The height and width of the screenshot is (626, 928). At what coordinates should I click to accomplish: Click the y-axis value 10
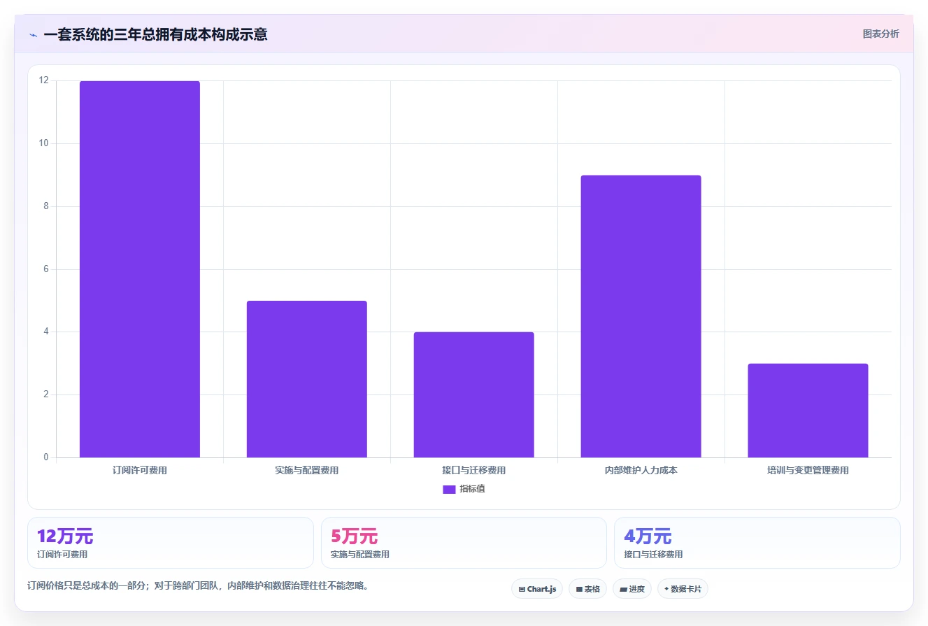coord(44,143)
